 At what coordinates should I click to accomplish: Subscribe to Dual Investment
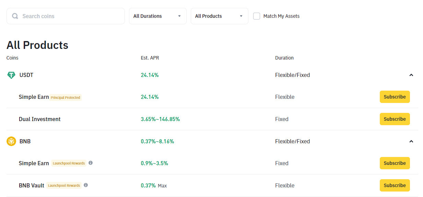click(x=395, y=119)
